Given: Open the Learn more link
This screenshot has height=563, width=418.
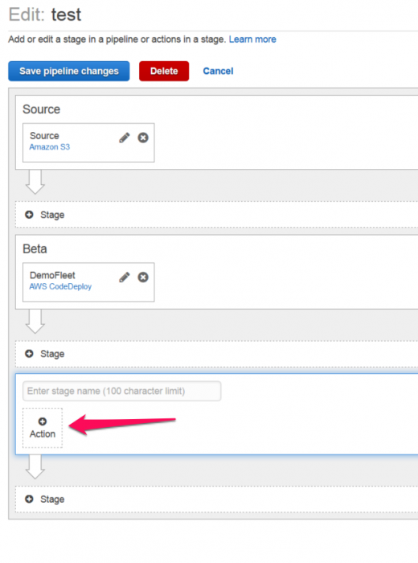Looking at the screenshot, I should (252, 39).
